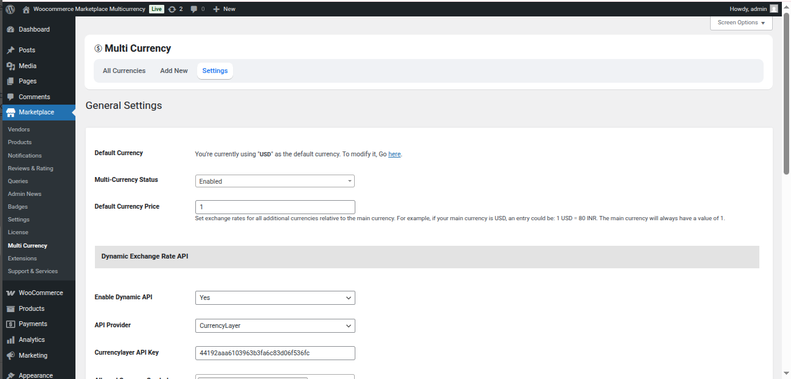This screenshot has height=379, width=791.
Task: Click the updates refresh icon
Action: coord(172,9)
